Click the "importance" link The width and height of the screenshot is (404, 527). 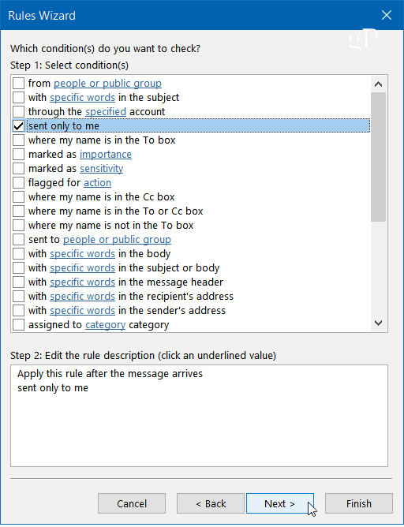pyautogui.click(x=106, y=155)
